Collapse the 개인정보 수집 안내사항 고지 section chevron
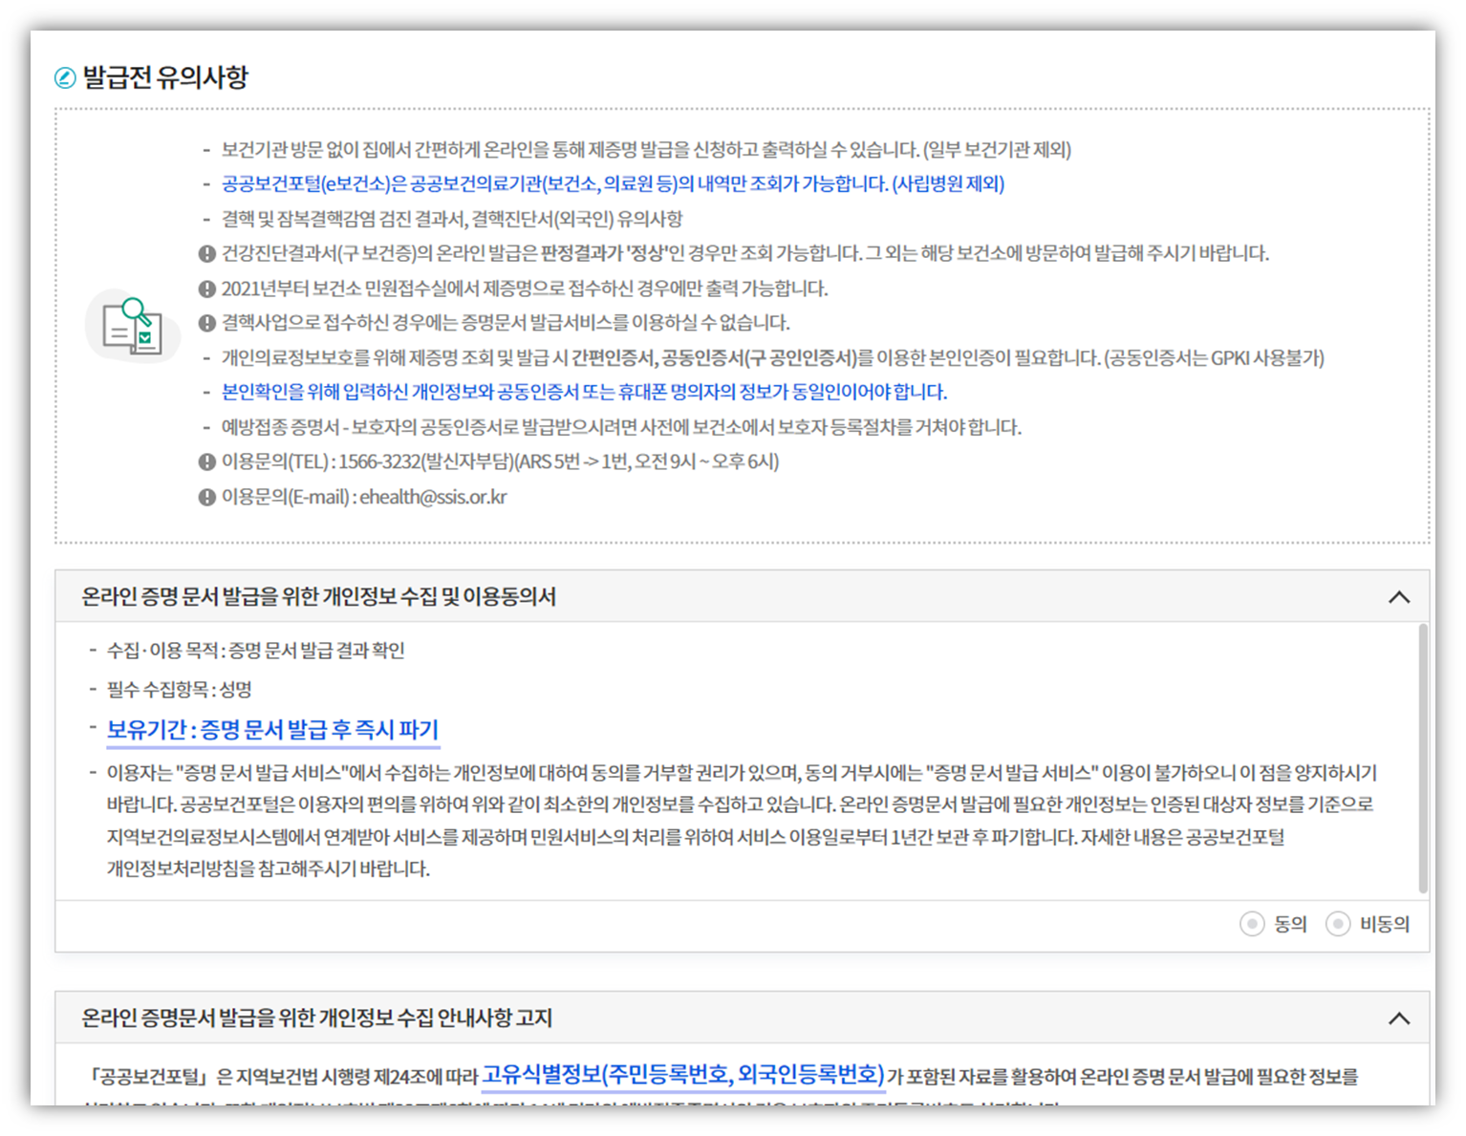The image size is (1466, 1136). (1401, 1018)
